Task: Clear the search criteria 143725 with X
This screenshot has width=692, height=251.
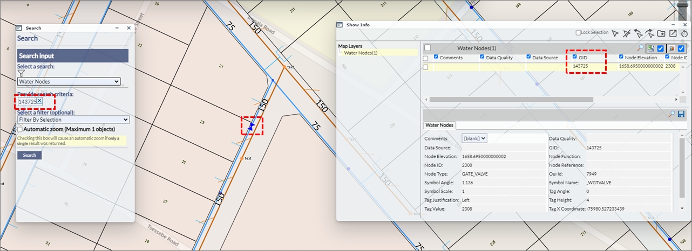Action: [x=39, y=101]
